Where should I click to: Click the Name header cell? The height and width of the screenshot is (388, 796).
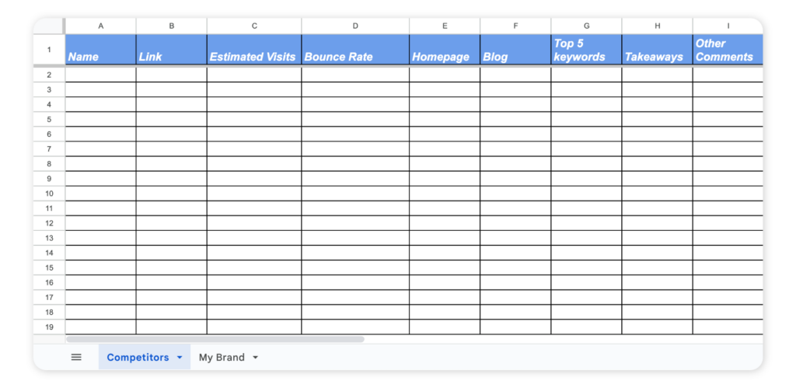point(100,50)
